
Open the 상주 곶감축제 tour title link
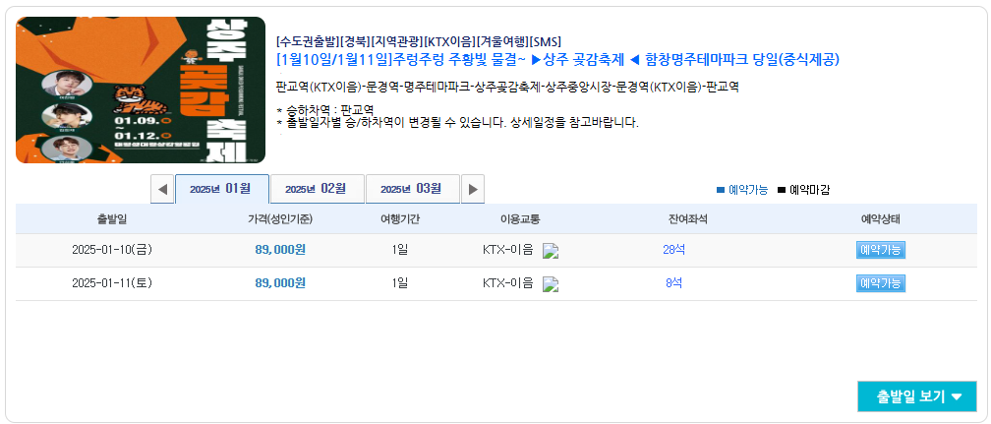coord(558,60)
